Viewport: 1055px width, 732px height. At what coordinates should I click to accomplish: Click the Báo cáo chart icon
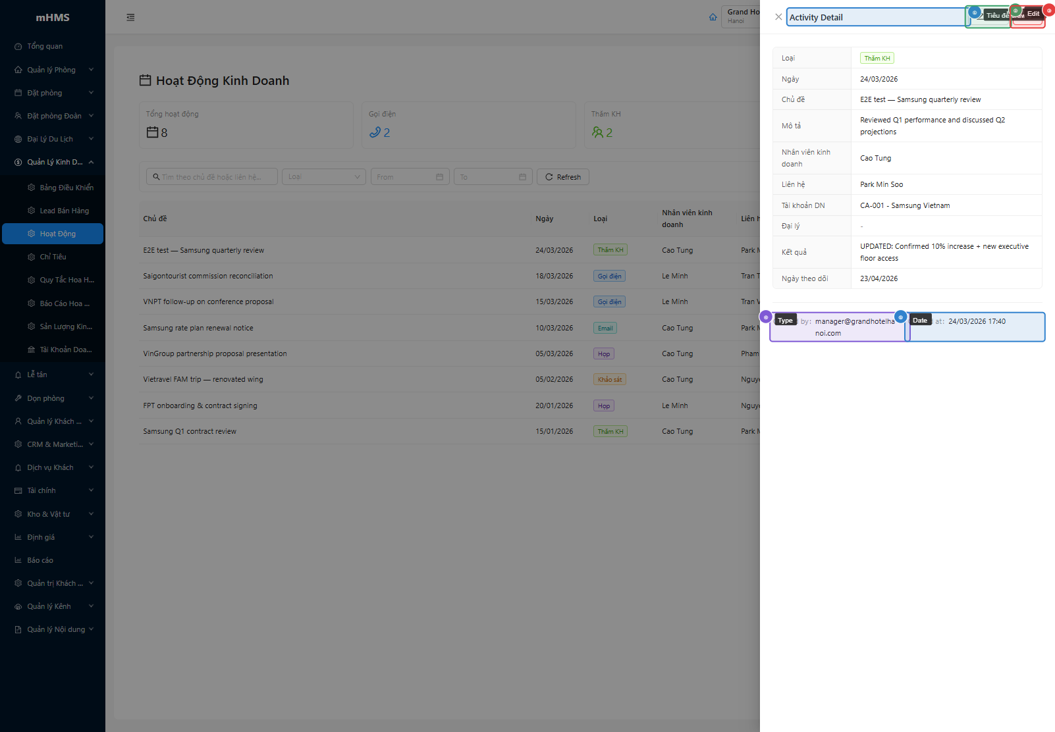pyautogui.click(x=18, y=560)
